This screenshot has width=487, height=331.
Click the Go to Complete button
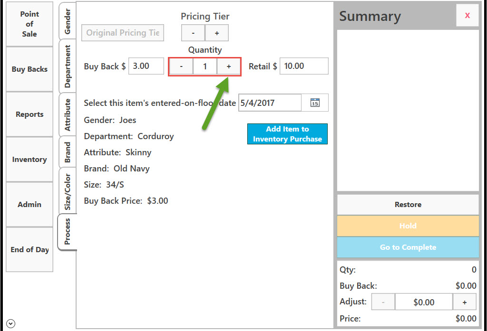408,247
